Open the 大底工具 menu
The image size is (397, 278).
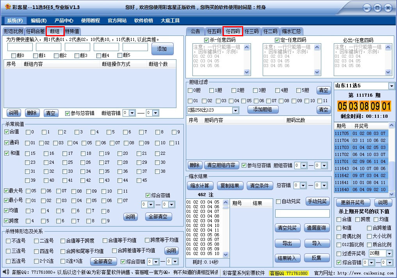[169, 21]
